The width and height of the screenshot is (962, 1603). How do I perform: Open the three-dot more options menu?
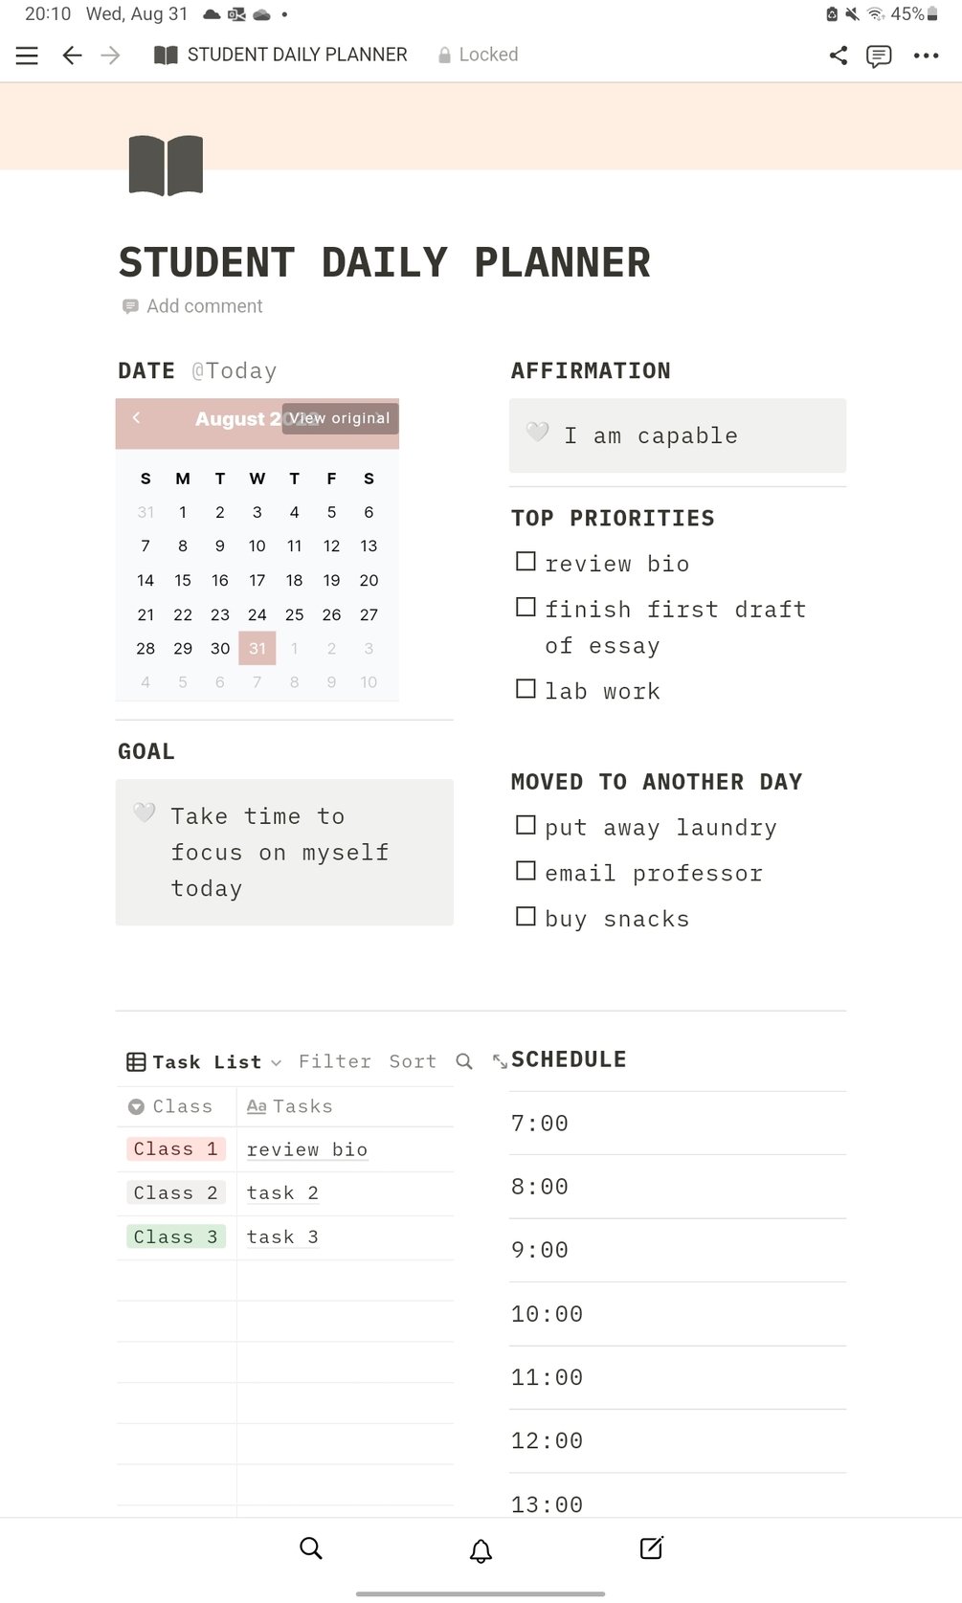point(926,56)
